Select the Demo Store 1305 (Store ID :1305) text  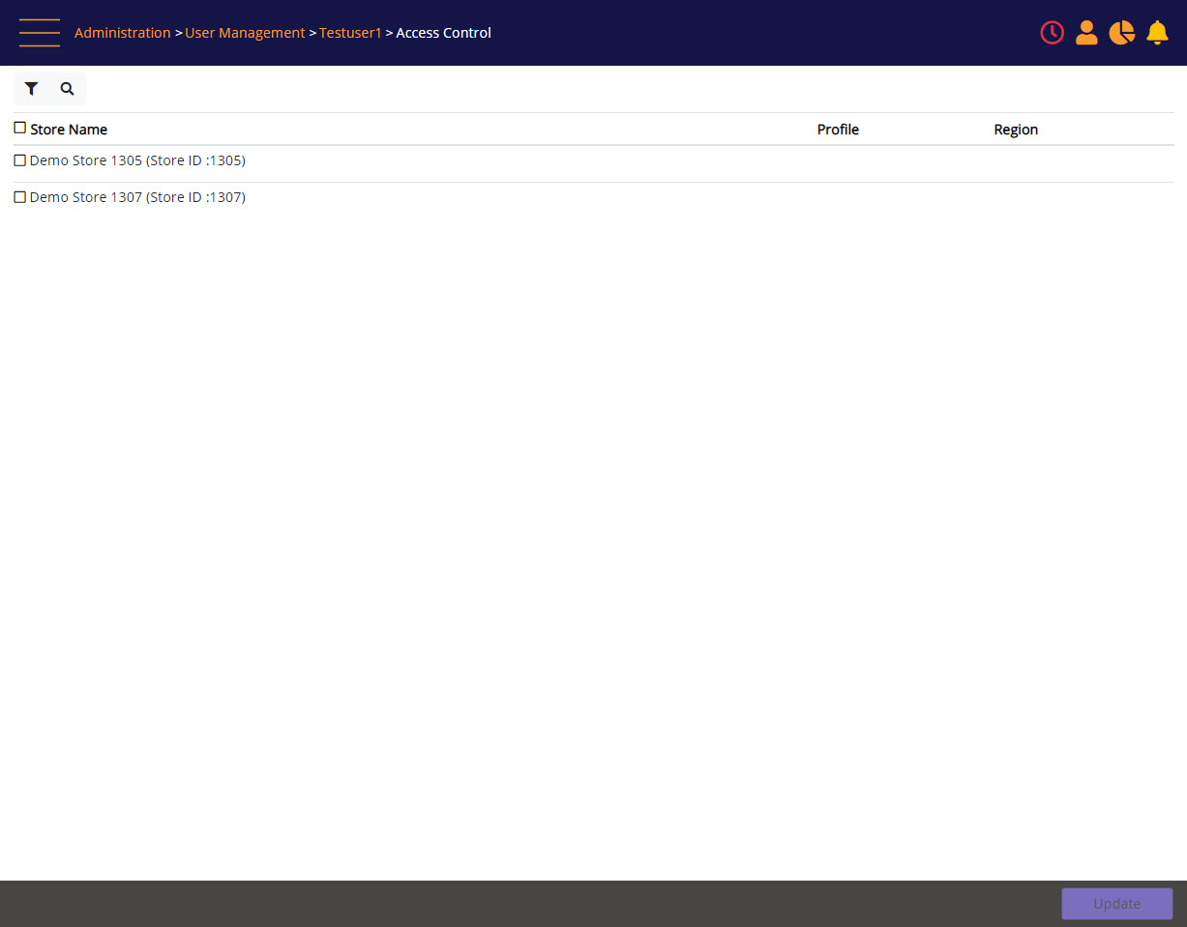click(137, 160)
